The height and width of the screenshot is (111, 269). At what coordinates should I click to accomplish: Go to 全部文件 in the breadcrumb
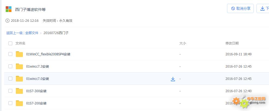(x=32, y=33)
